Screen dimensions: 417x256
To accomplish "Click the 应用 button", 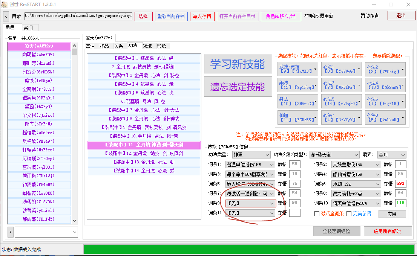I will click(x=392, y=214).
